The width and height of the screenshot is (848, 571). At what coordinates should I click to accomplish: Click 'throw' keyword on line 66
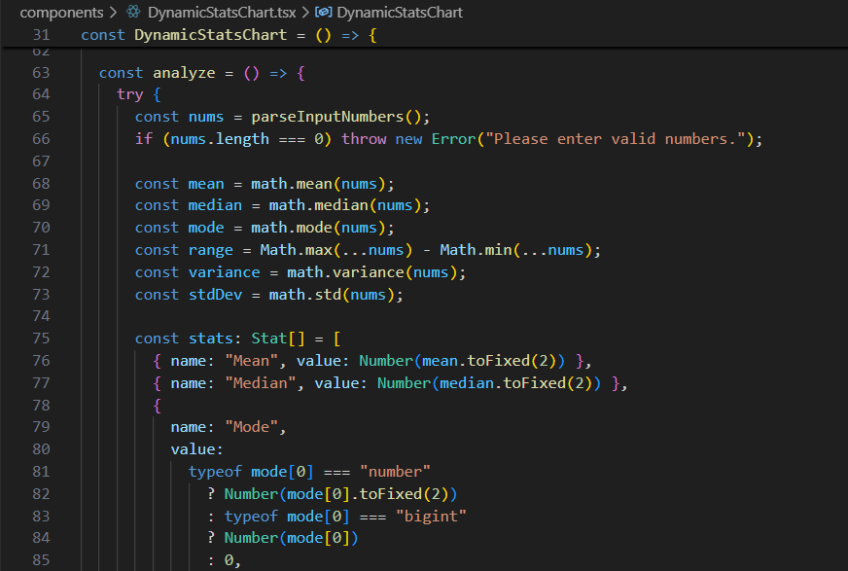tap(364, 139)
